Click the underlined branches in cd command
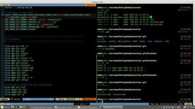This screenshot has width=195, height=109. pos(110,48)
